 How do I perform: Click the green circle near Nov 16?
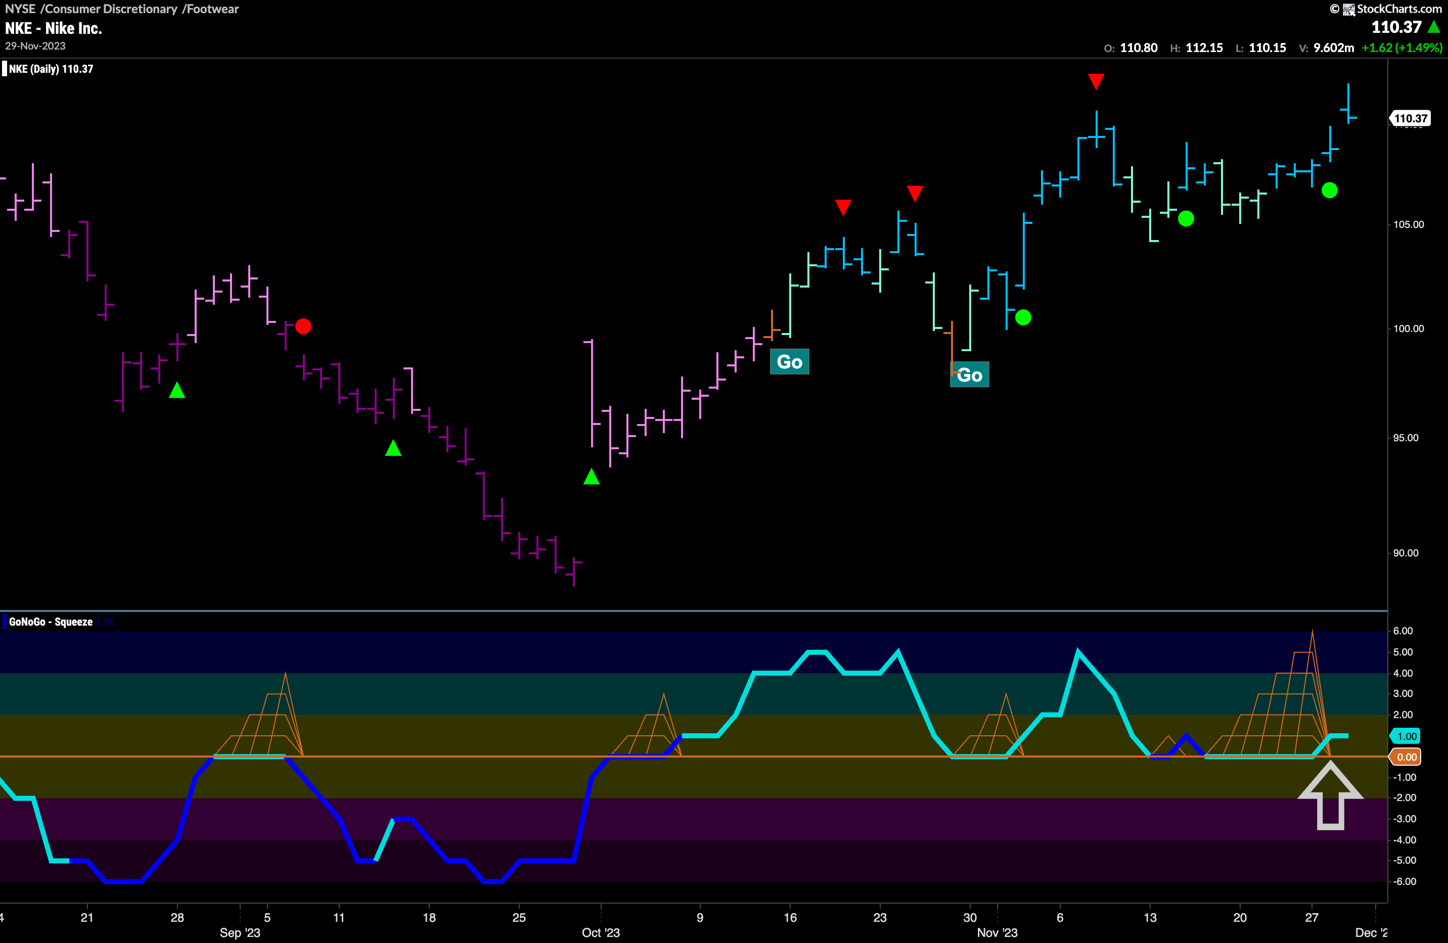[1186, 219]
